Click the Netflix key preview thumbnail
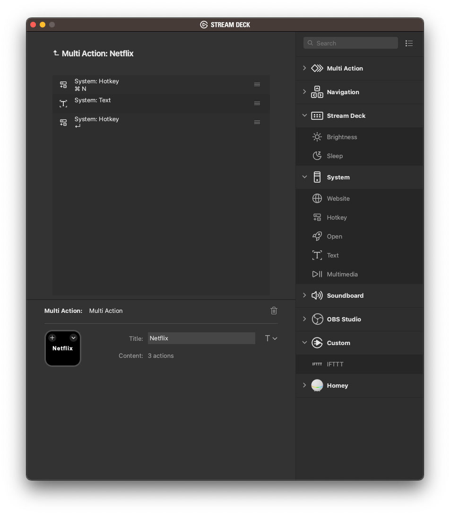 click(x=63, y=348)
